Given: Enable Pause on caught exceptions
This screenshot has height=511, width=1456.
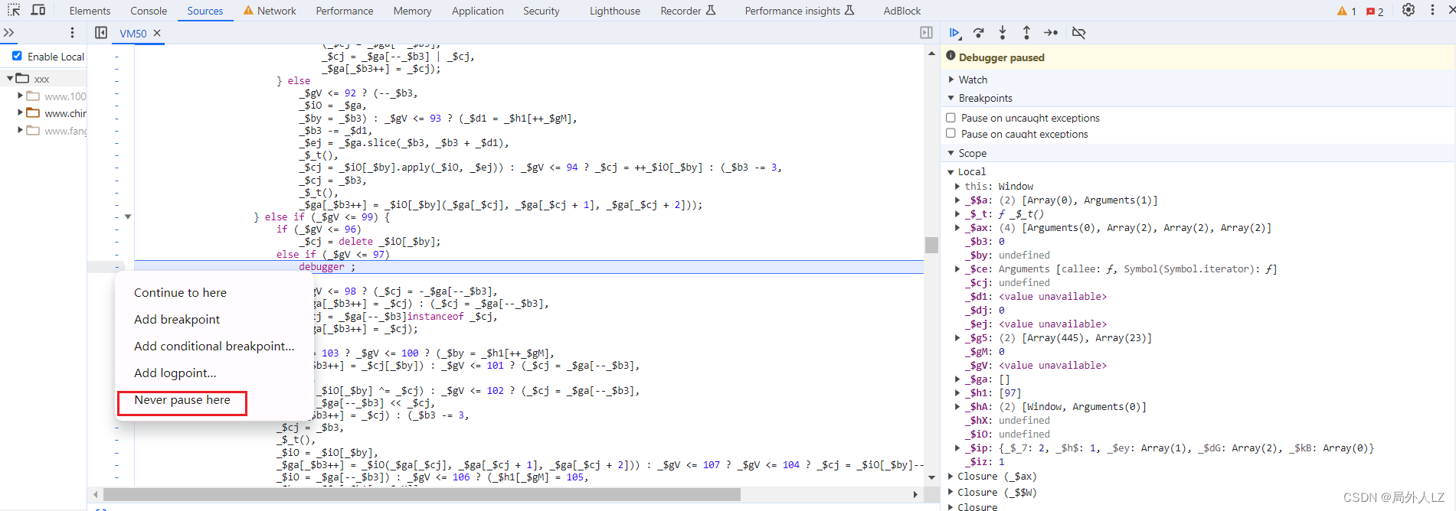Looking at the screenshot, I should coord(950,133).
